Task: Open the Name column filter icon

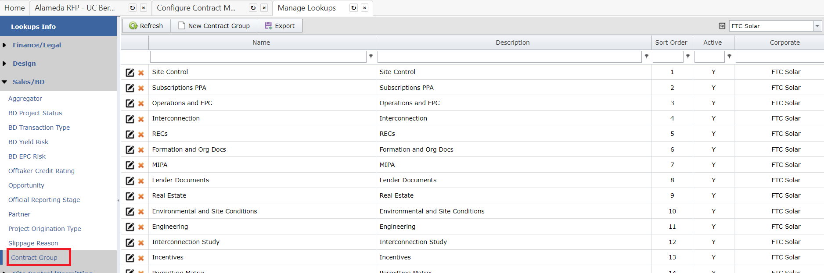Action: click(371, 56)
